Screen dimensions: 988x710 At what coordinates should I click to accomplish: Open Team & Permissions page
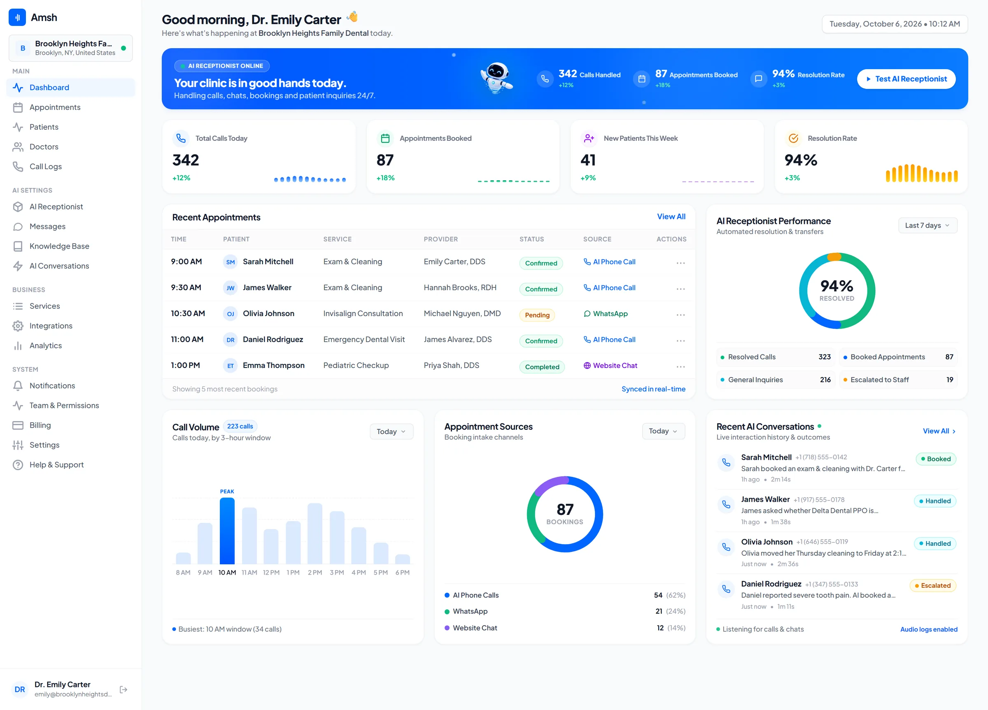click(x=70, y=405)
